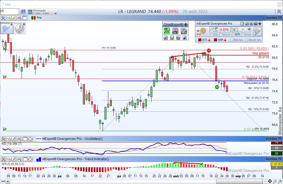Image resolution: width=283 pixels, height=184 pixels.
Task: Click the AtExpert euro icon
Action: (x=251, y=24)
